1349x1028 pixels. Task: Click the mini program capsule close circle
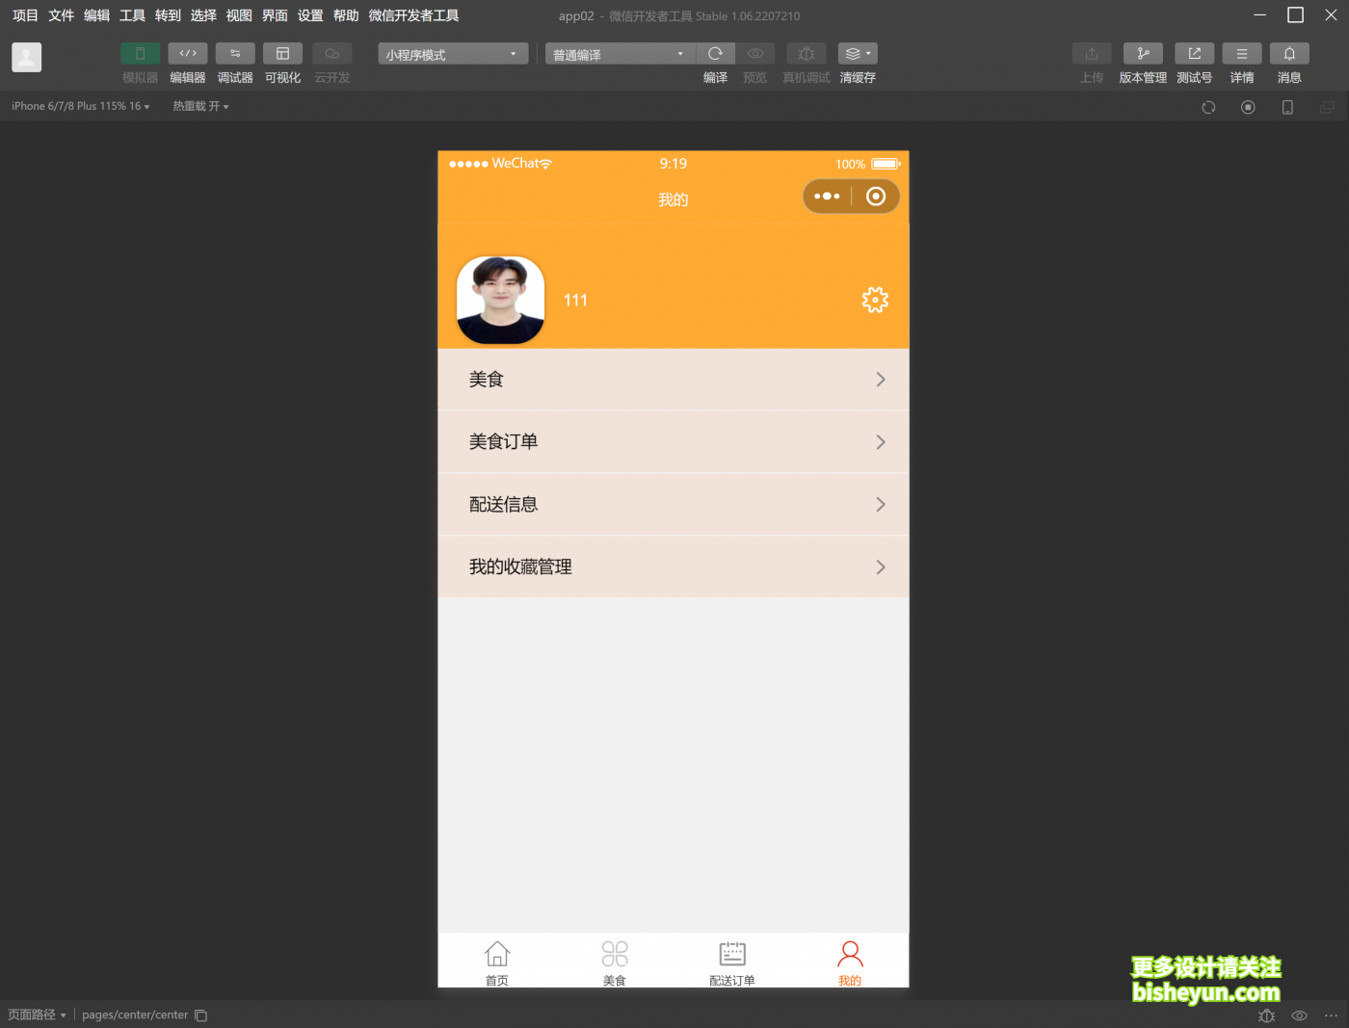click(x=876, y=197)
